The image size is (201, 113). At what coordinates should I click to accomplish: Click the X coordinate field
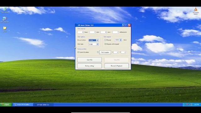coord(116,52)
